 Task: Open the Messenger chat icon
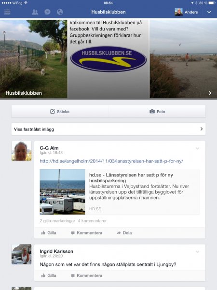(47, 12)
